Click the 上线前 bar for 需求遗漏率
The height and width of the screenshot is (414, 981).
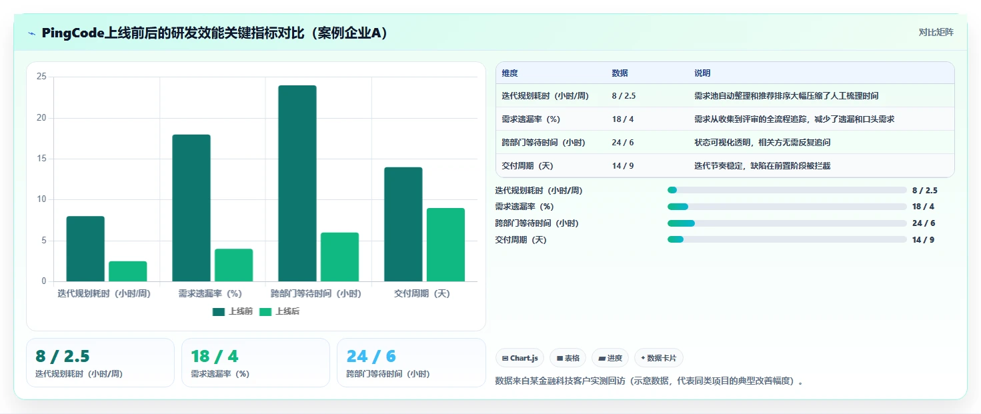click(191, 208)
